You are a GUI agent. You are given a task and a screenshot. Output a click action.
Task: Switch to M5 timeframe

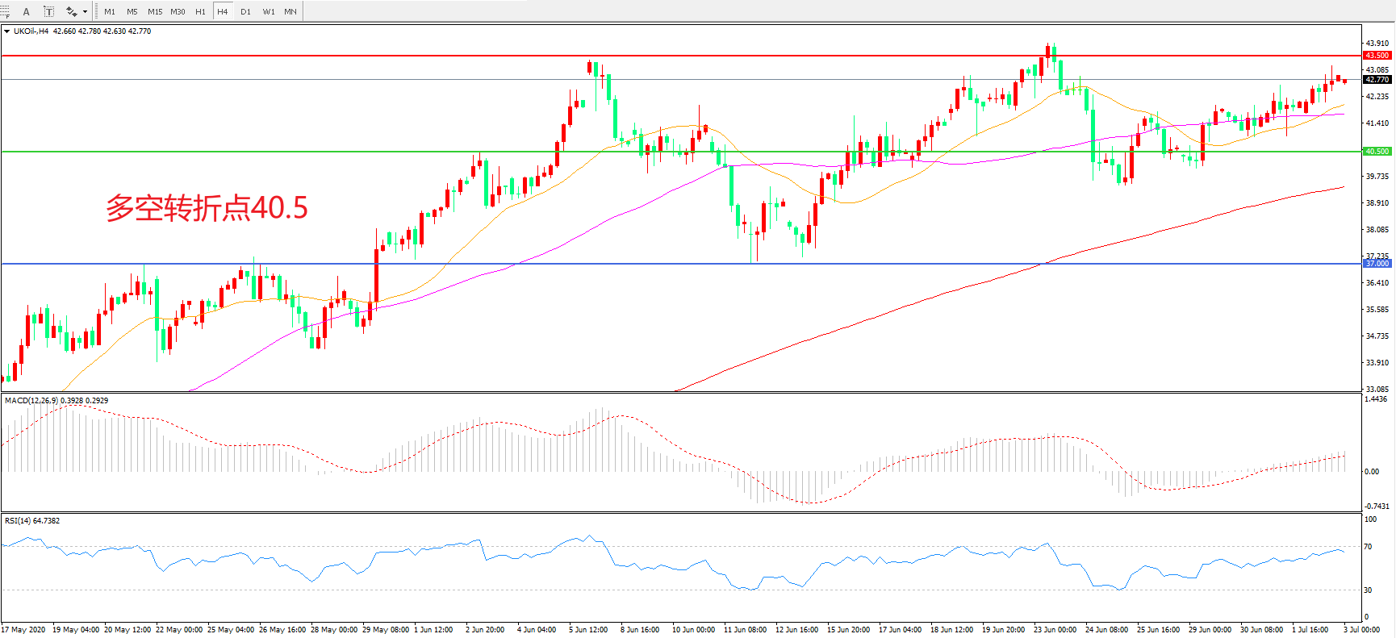[x=132, y=11]
